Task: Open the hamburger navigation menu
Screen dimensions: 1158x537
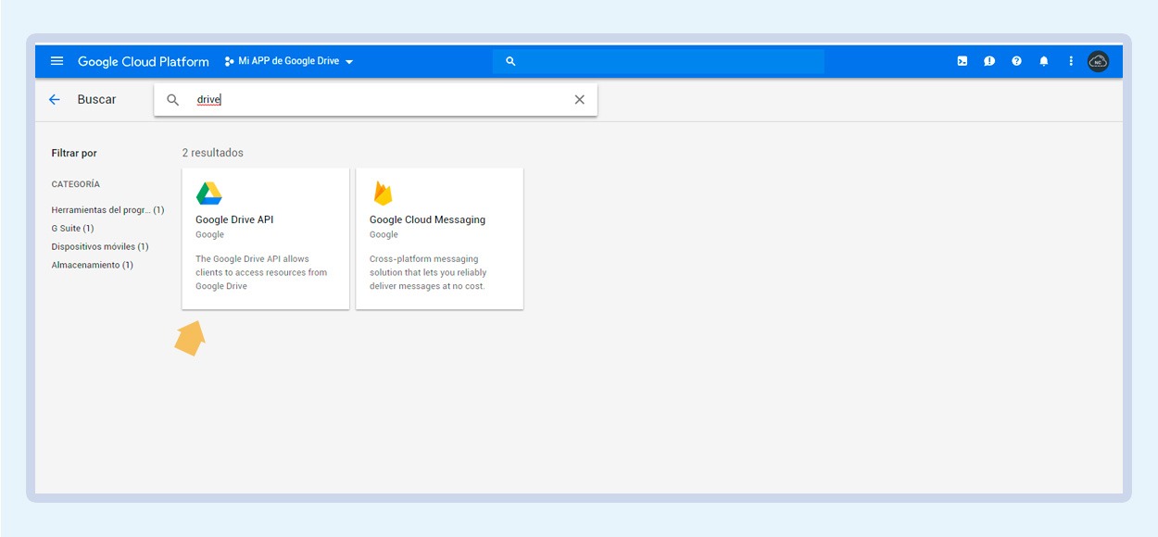Action: click(x=57, y=61)
